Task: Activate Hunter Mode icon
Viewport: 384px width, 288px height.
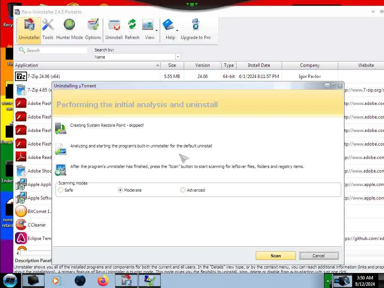Action: (69, 29)
